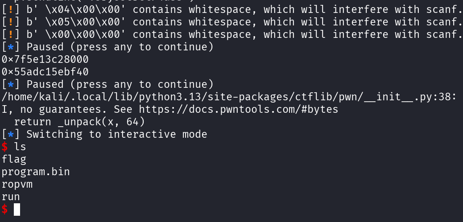Click the blue asterisk on the first Paused line

pyautogui.click(x=11, y=47)
